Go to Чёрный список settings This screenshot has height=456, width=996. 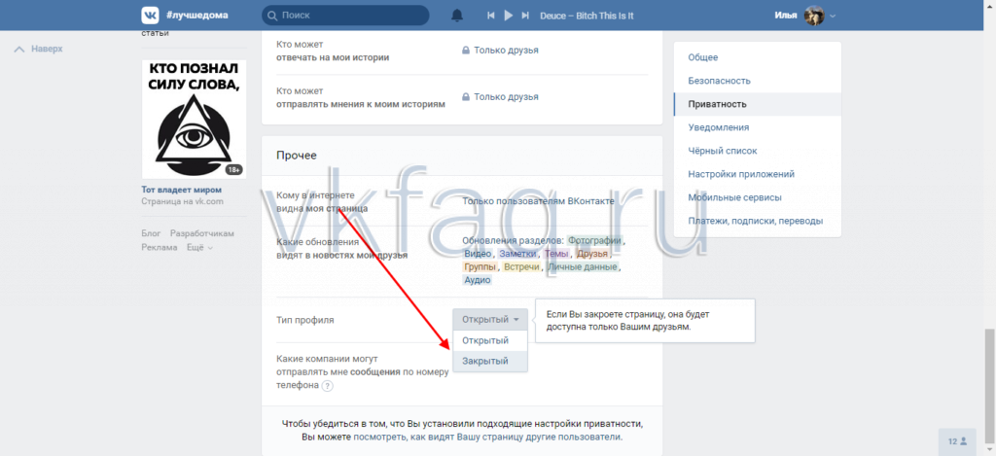pyautogui.click(x=722, y=151)
